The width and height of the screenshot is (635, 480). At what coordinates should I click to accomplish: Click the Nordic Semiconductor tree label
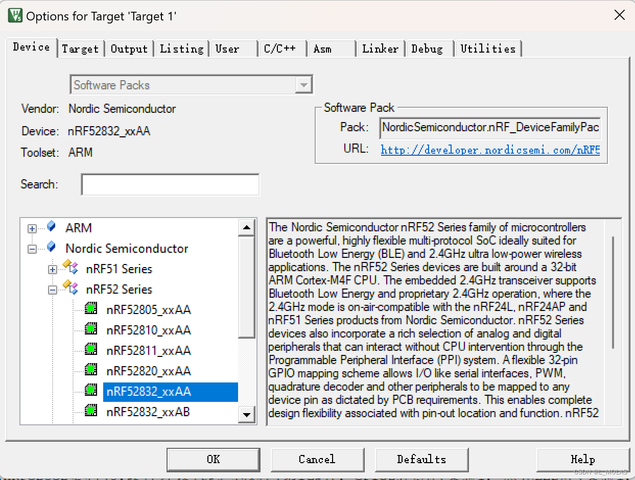click(x=127, y=249)
